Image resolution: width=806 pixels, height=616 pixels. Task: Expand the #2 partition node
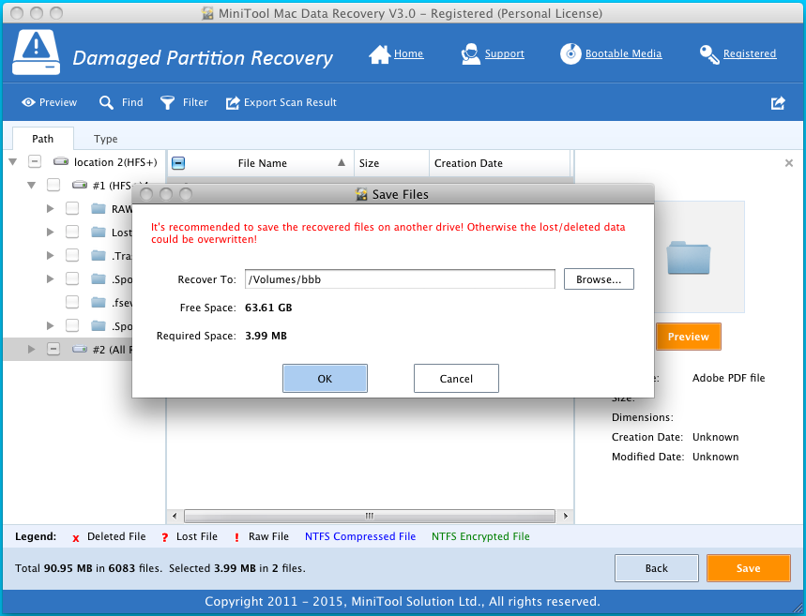tap(31, 350)
